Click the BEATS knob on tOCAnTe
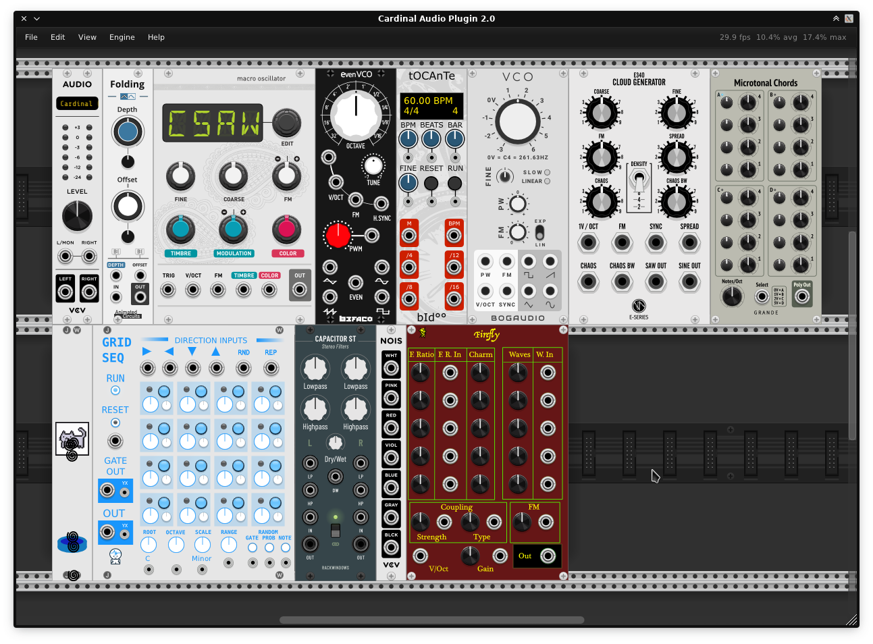The width and height of the screenshot is (873, 644). tap(431, 139)
